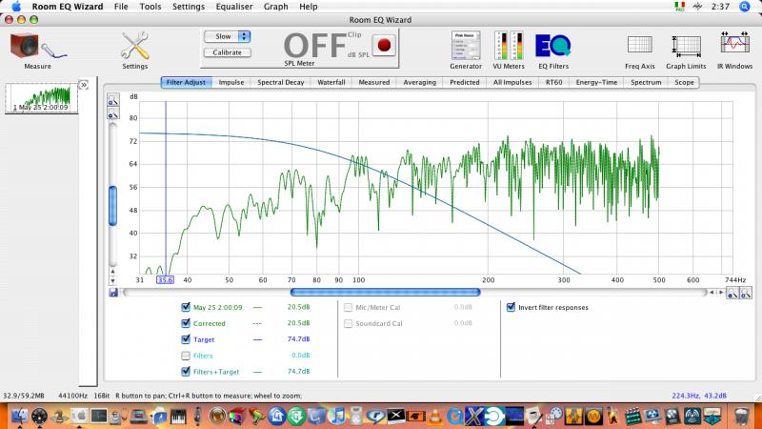Image resolution: width=762 pixels, height=429 pixels.
Task: Switch to the Waterfall tab
Action: 331,83
